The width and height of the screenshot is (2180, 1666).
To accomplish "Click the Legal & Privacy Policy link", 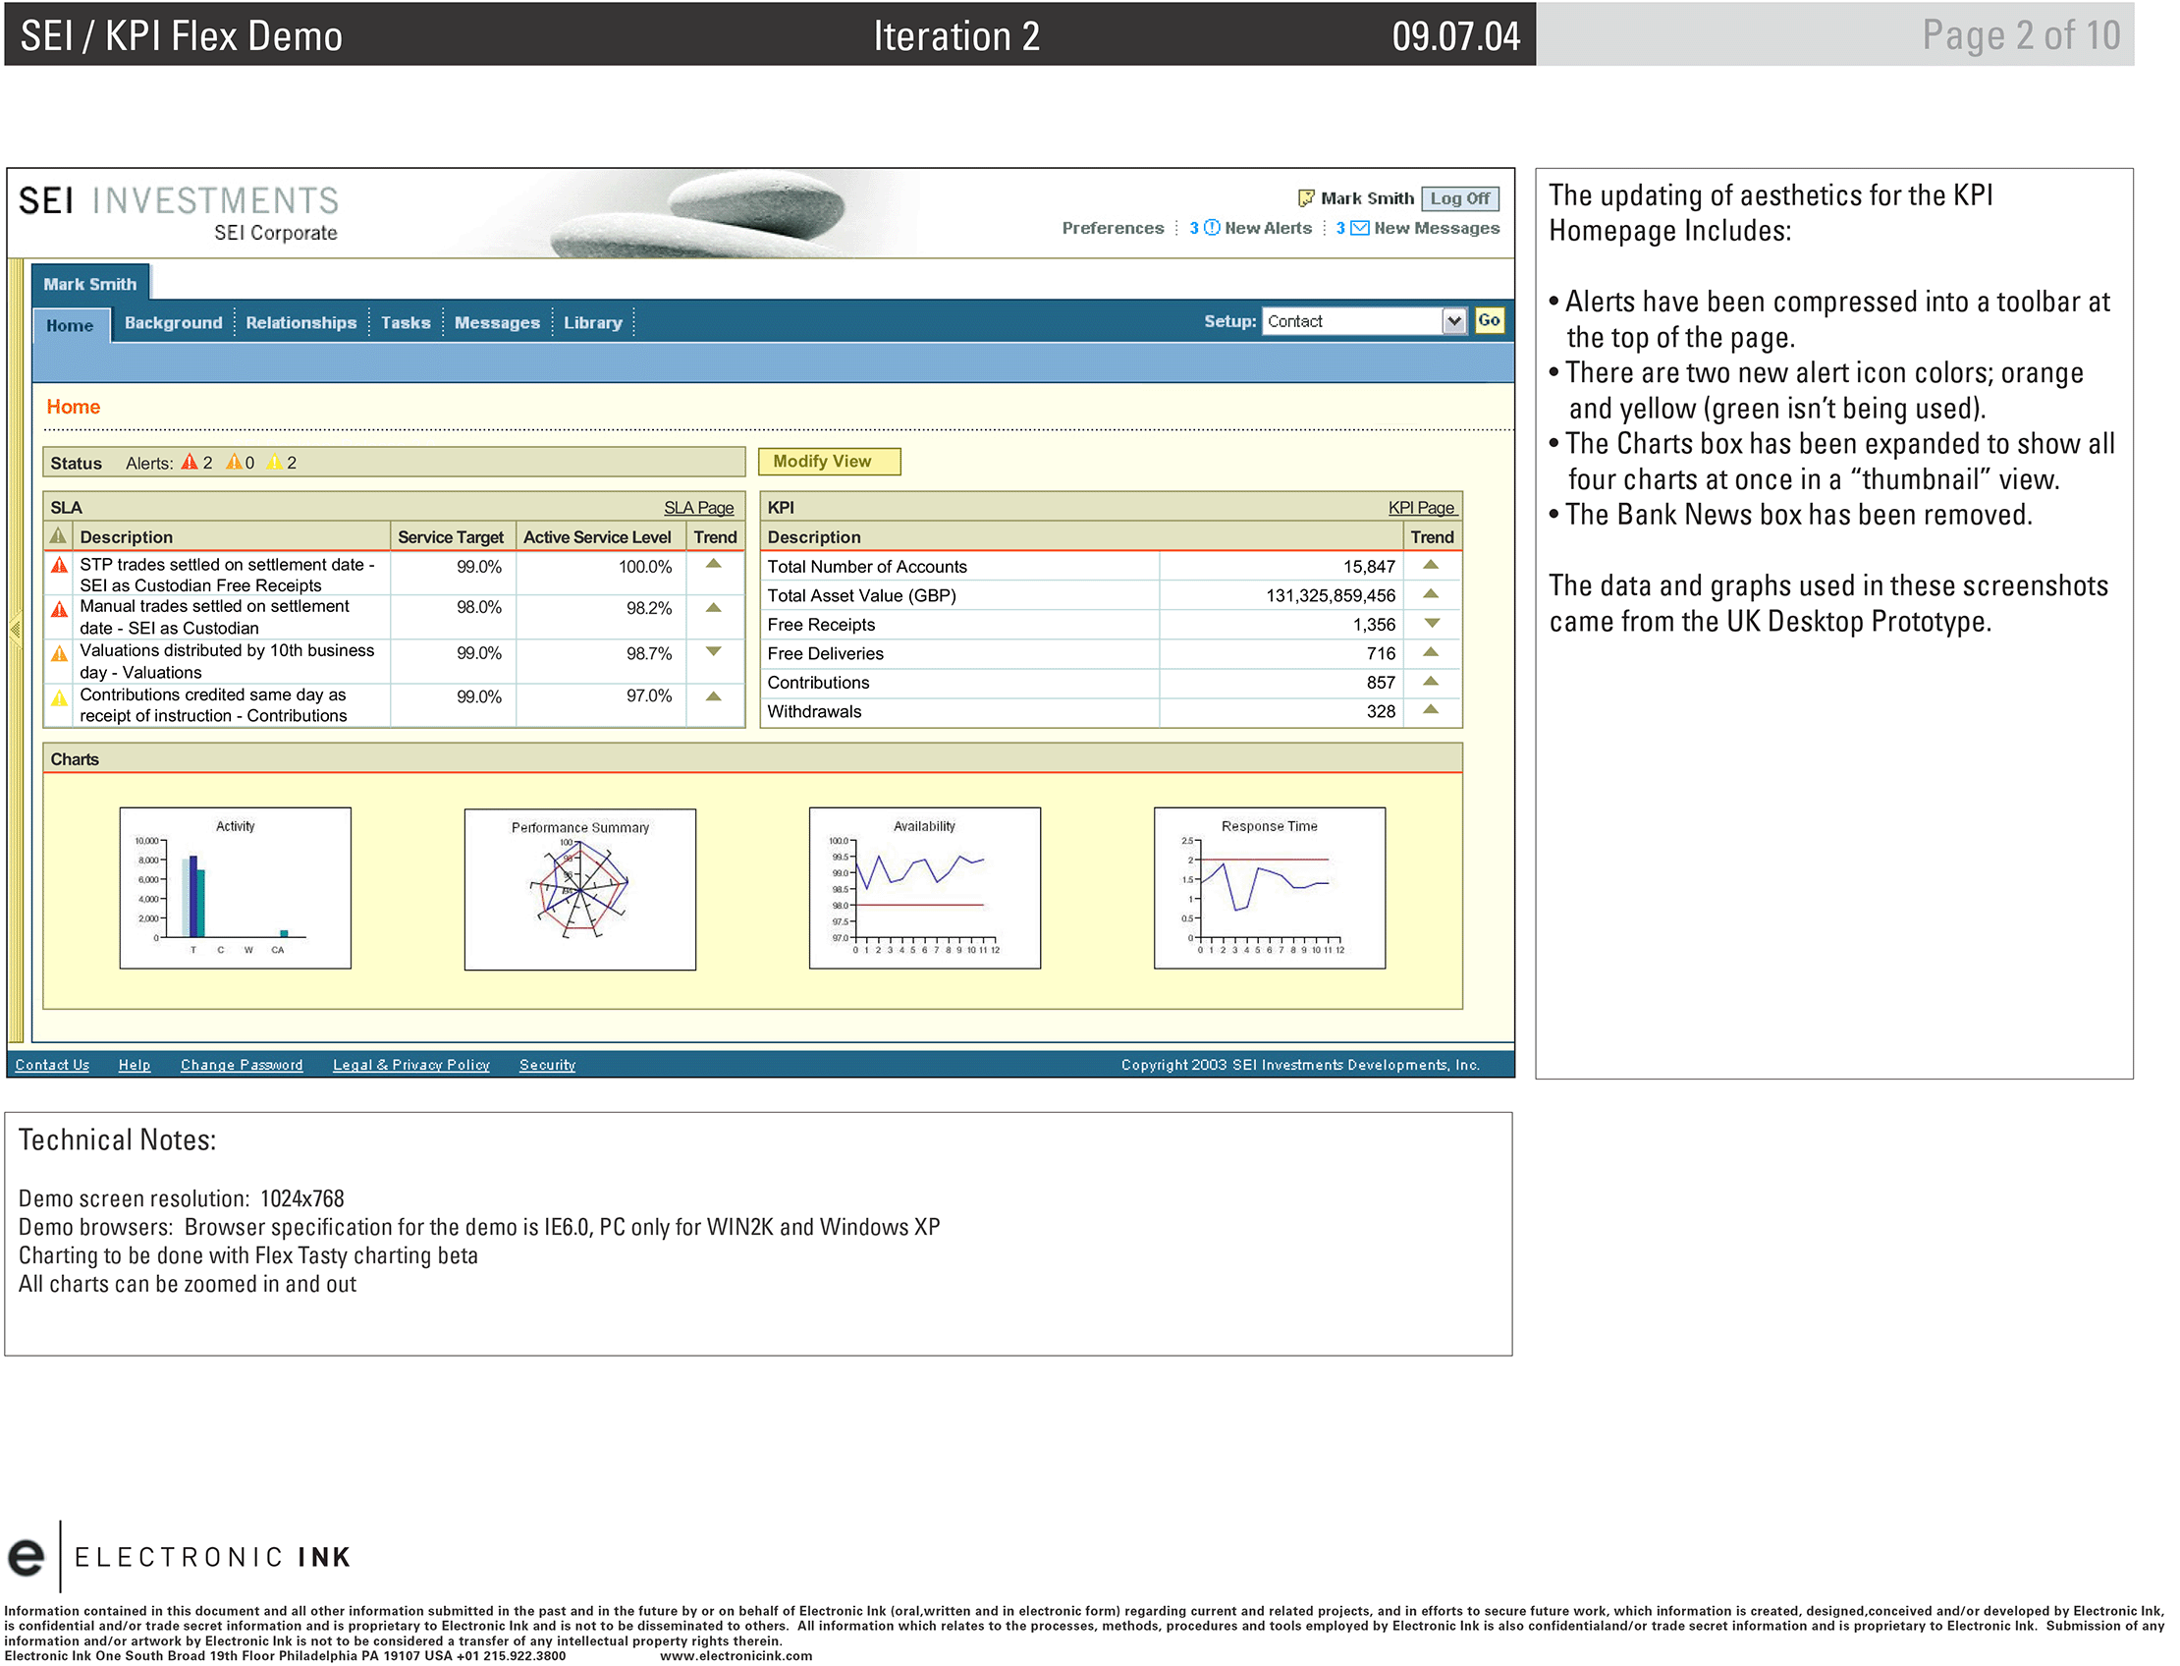I will pos(410,1065).
